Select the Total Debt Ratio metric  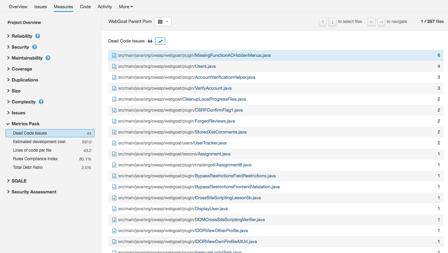[28, 167]
